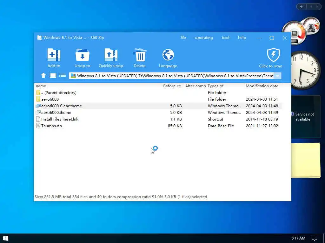Close the 360 Zip window

click(x=285, y=38)
